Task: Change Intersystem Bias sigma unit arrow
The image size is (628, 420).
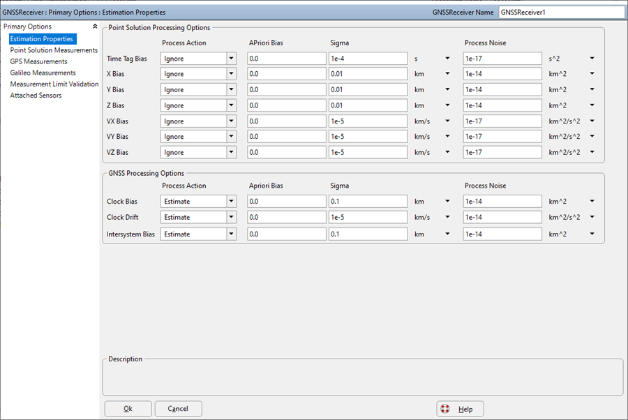Action: 447,234
